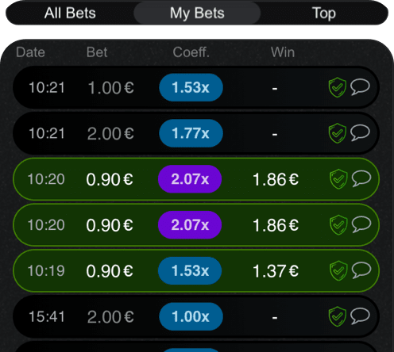The height and width of the screenshot is (352, 394).
Task: Switch to the All Bets tab
Action: point(70,13)
